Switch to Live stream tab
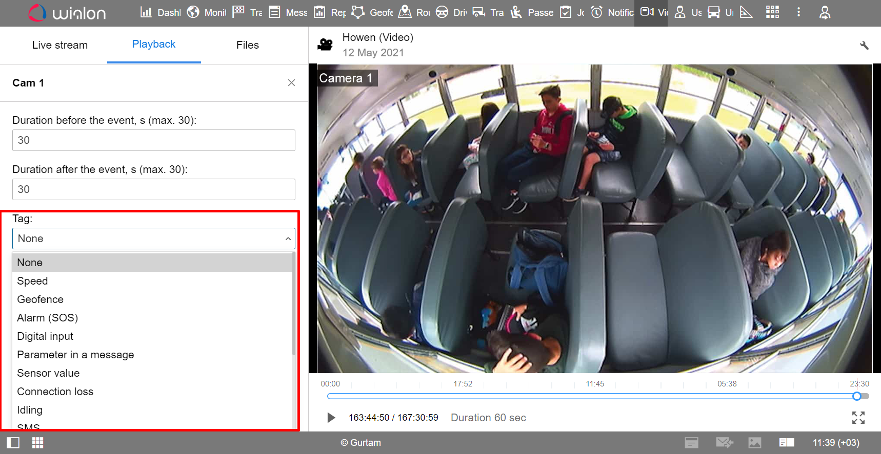881x454 pixels. 59,45
